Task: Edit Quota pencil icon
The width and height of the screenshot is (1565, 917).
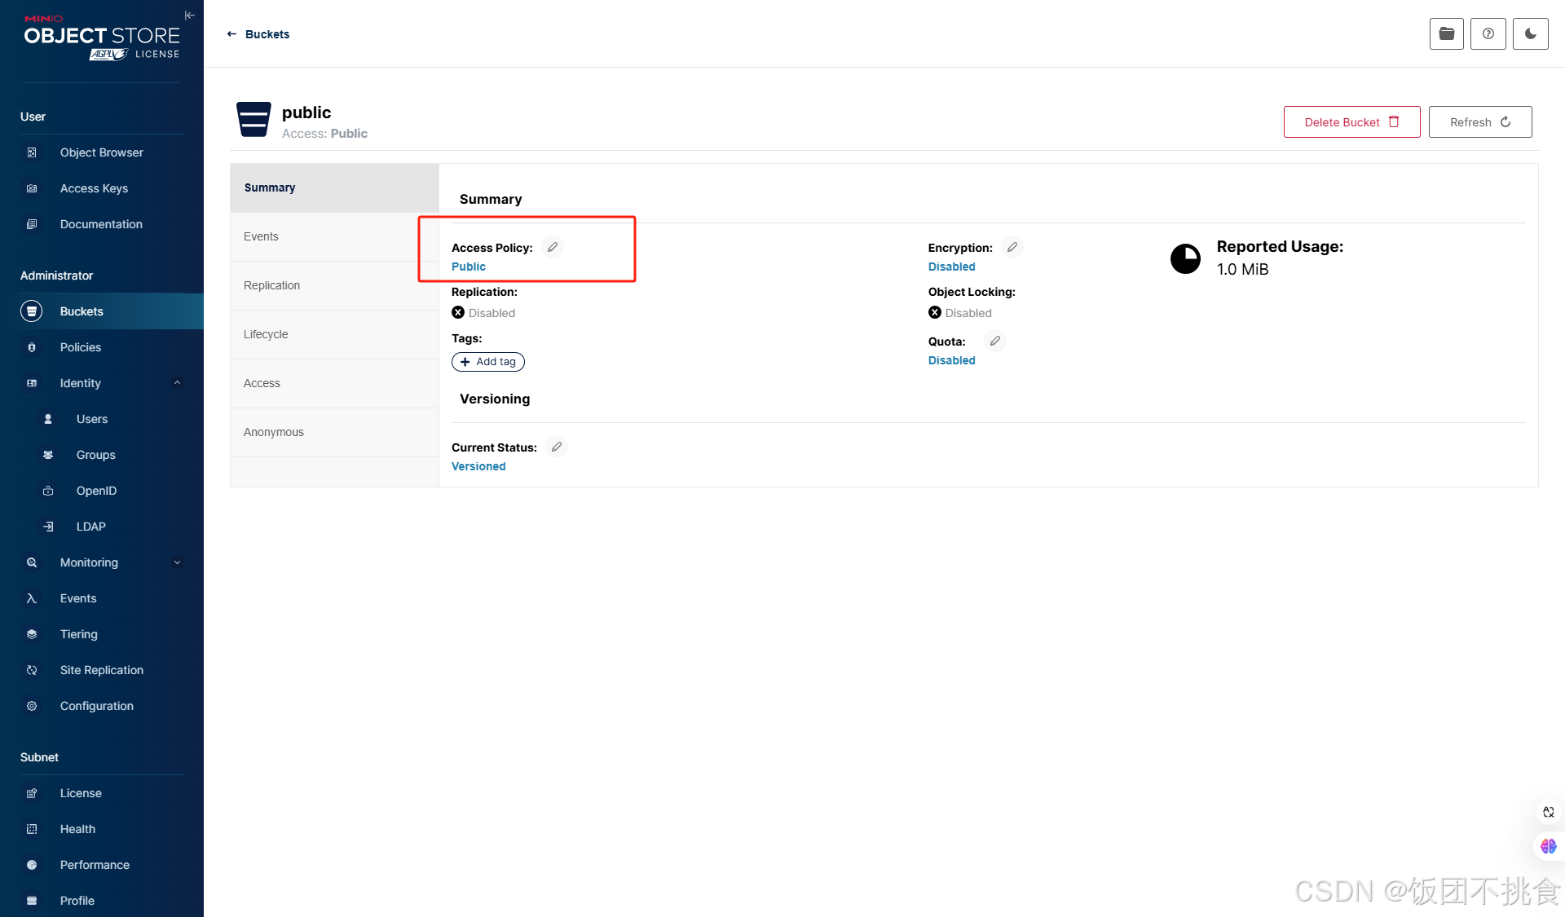Action: [x=994, y=341]
